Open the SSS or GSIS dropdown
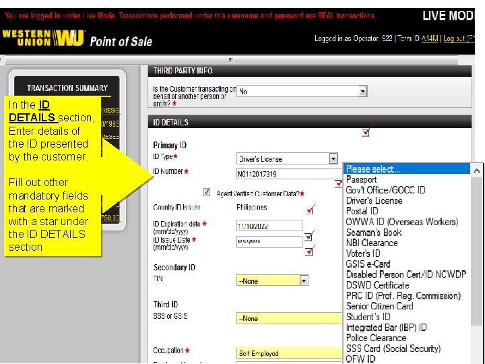 pos(289,318)
